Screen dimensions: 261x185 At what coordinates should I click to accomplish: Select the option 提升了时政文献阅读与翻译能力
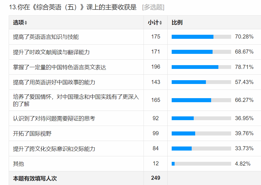[x=51, y=52]
